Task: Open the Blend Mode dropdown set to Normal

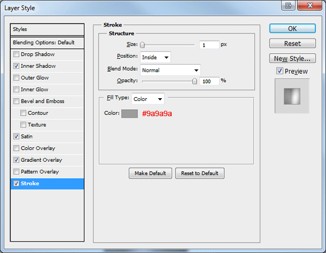Action: 171,70
